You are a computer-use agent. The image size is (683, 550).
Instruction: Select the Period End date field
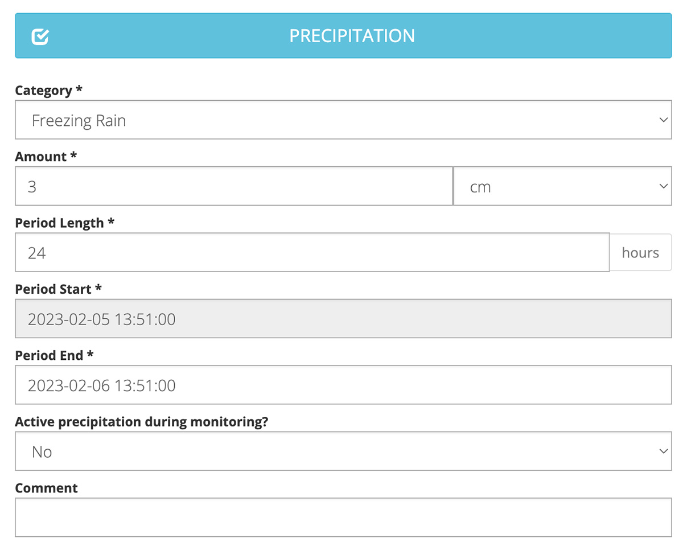(343, 385)
